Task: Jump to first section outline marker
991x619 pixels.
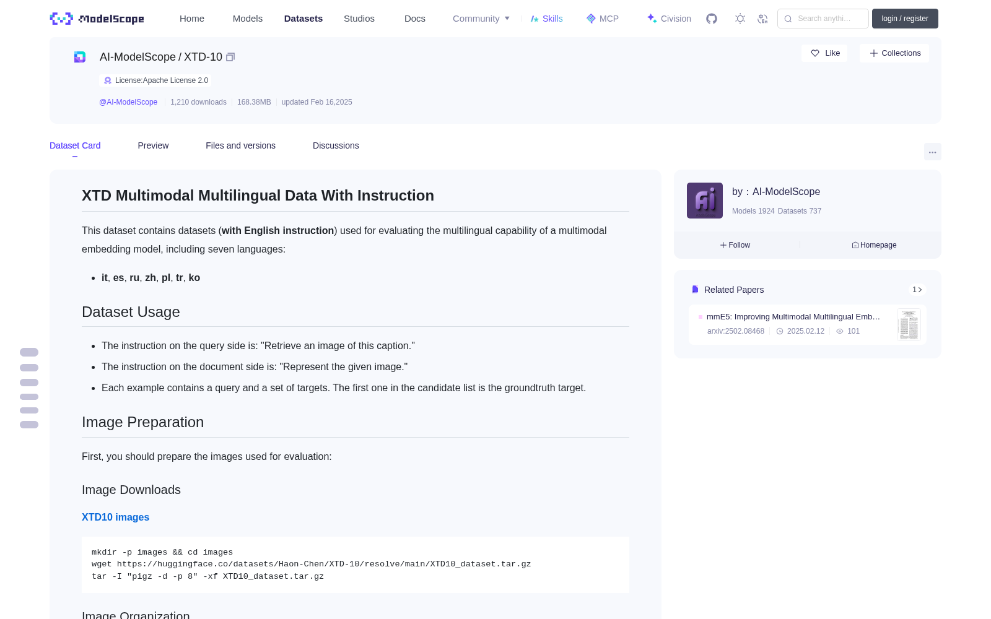Action: point(29,352)
